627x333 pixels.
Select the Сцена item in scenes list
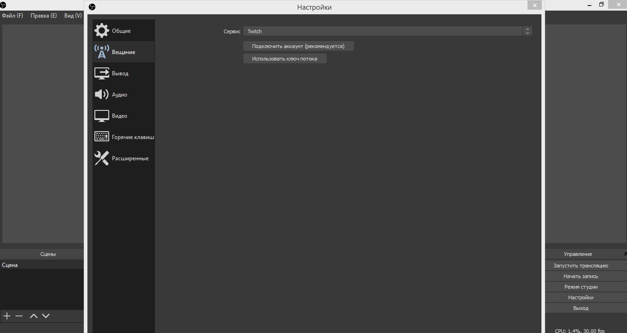tap(10, 265)
